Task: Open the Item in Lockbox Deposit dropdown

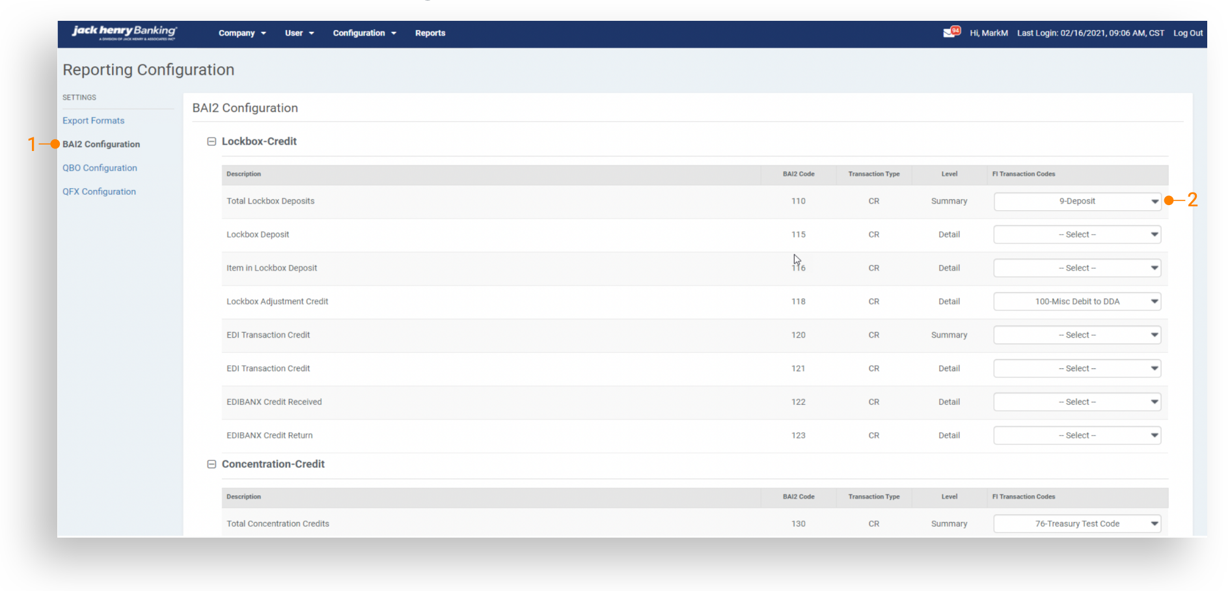Action: coord(1077,268)
